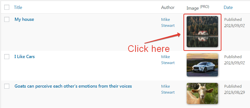Click the Image (PRO) column header

[198, 8]
